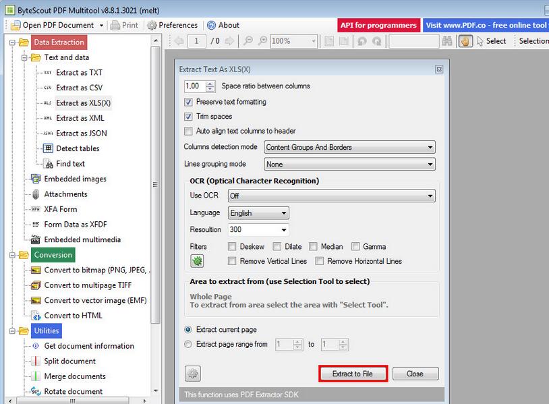Screen dimensions: 549x404
Task: Toggle Preserve text formatting checkbox
Action: [x=188, y=102]
